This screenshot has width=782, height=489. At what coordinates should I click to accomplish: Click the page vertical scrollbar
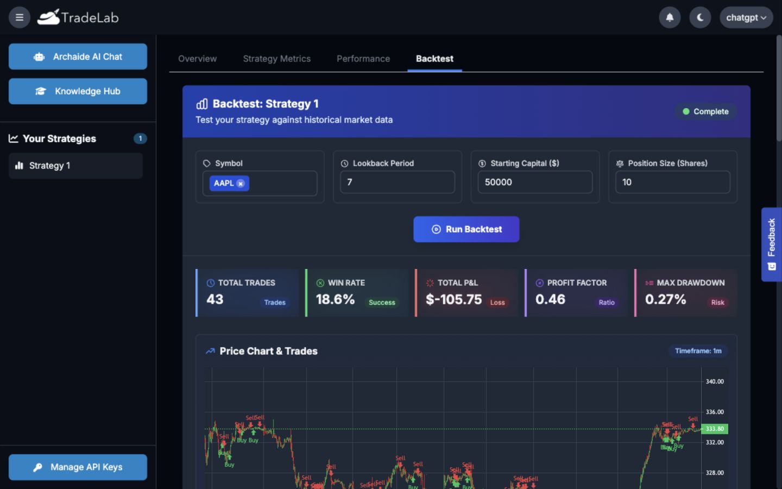tap(779, 88)
